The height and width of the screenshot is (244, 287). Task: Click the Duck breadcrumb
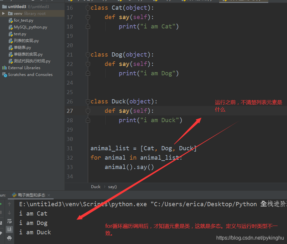[x=96, y=187]
